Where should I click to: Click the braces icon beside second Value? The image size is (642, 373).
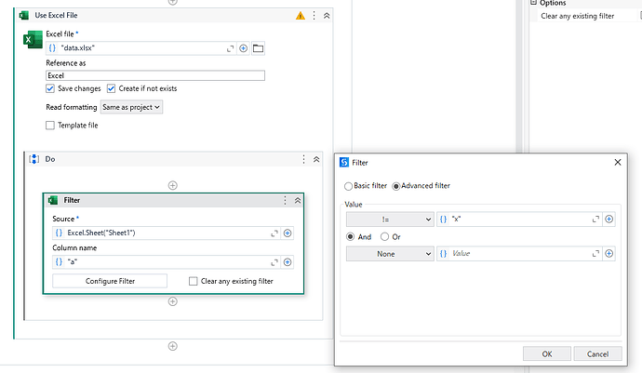443,253
